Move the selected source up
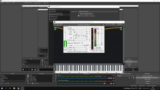The width and height of the screenshot is (160, 90). coord(35,83)
